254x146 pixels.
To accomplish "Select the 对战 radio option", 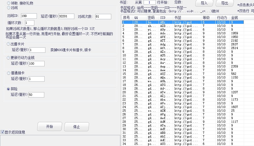I will pos(9,8).
